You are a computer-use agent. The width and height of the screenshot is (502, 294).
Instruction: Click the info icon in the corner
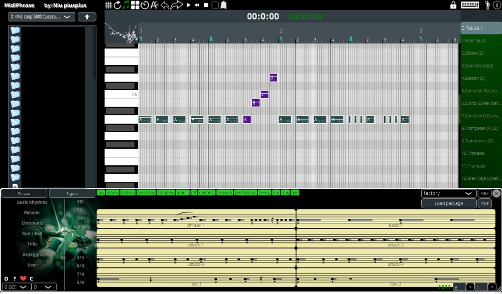[496, 5]
